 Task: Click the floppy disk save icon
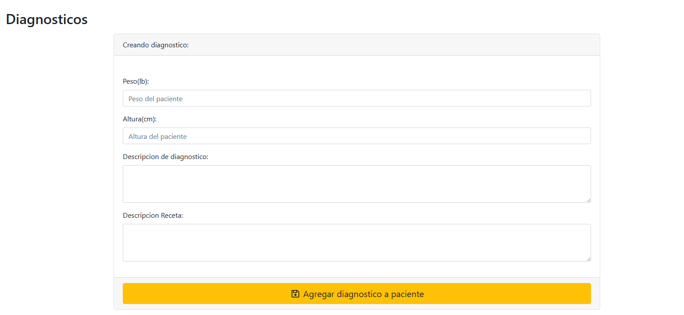pos(295,294)
